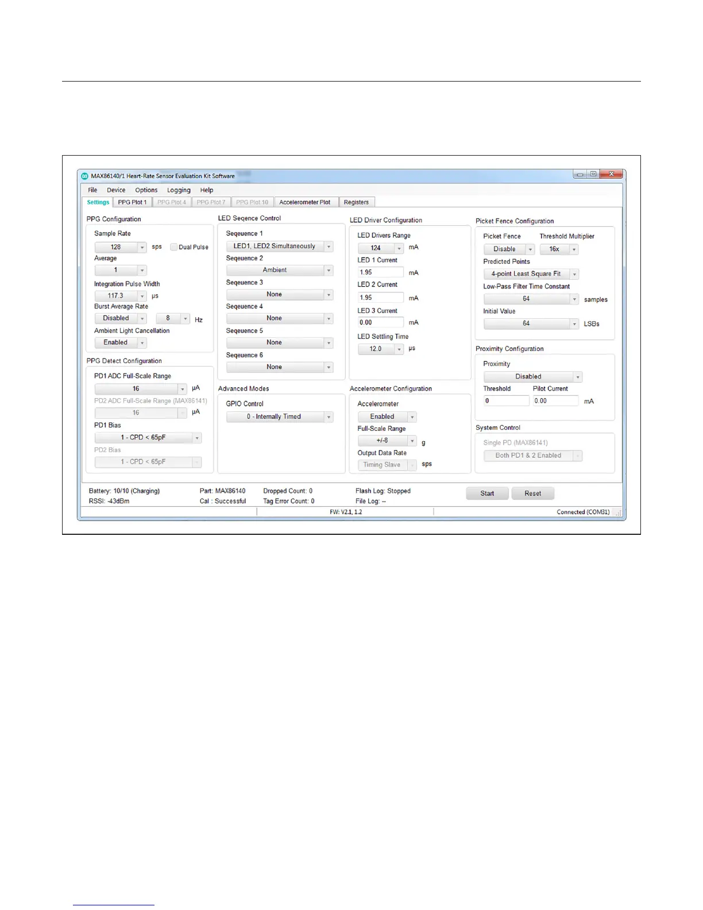Click the Flash Log: Stopped text
703x910 pixels.
tap(383, 491)
